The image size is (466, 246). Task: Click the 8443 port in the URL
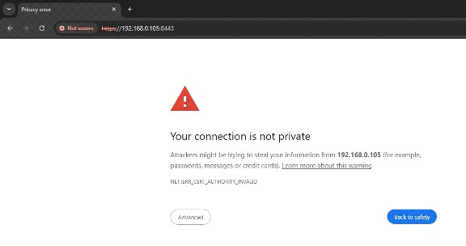(x=168, y=28)
